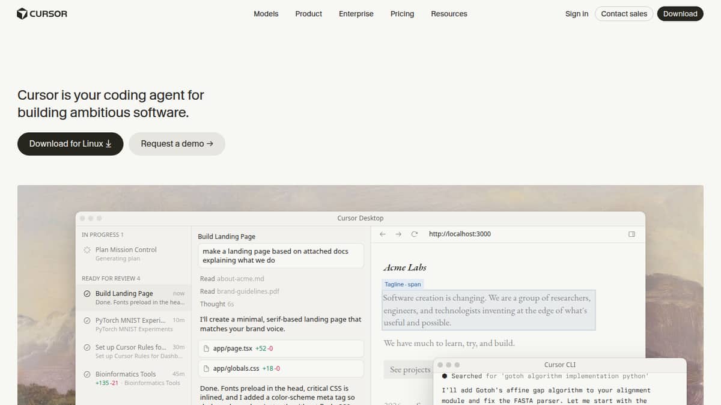The width and height of the screenshot is (721, 405).
Task: Click the hero headline text
Action: tap(111, 103)
